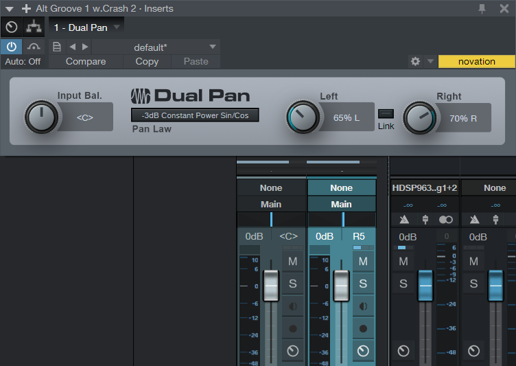Screen dimensions: 516x366
Task: Click the <C> pan value of the first channel
Action: (x=288, y=236)
